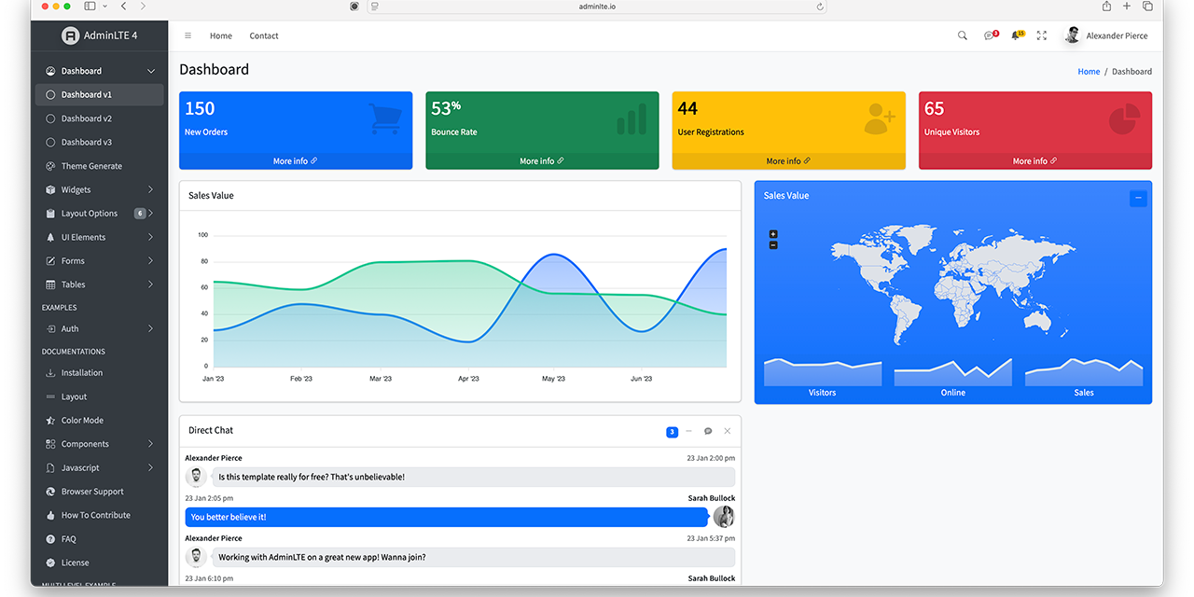
Task: Open the notifications bell icon
Action: point(1016,35)
